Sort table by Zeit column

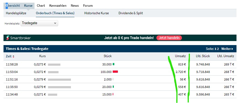coord(10,56)
